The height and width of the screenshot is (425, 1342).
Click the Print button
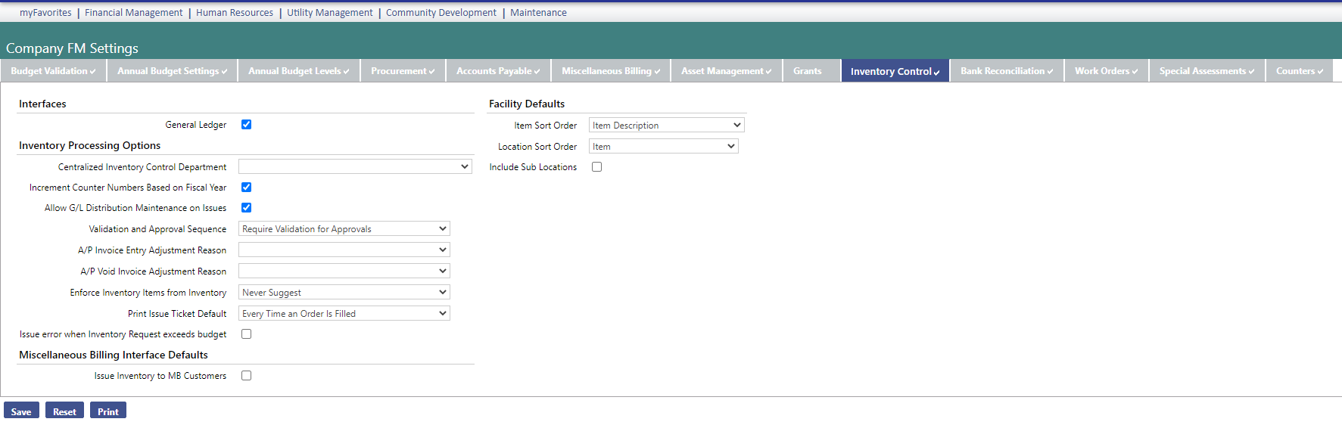(x=107, y=411)
